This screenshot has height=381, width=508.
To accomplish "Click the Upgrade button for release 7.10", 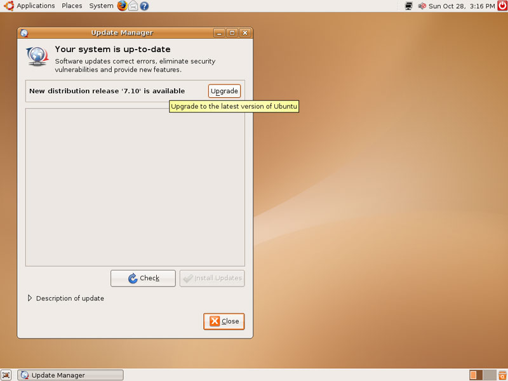I will pyautogui.click(x=224, y=91).
